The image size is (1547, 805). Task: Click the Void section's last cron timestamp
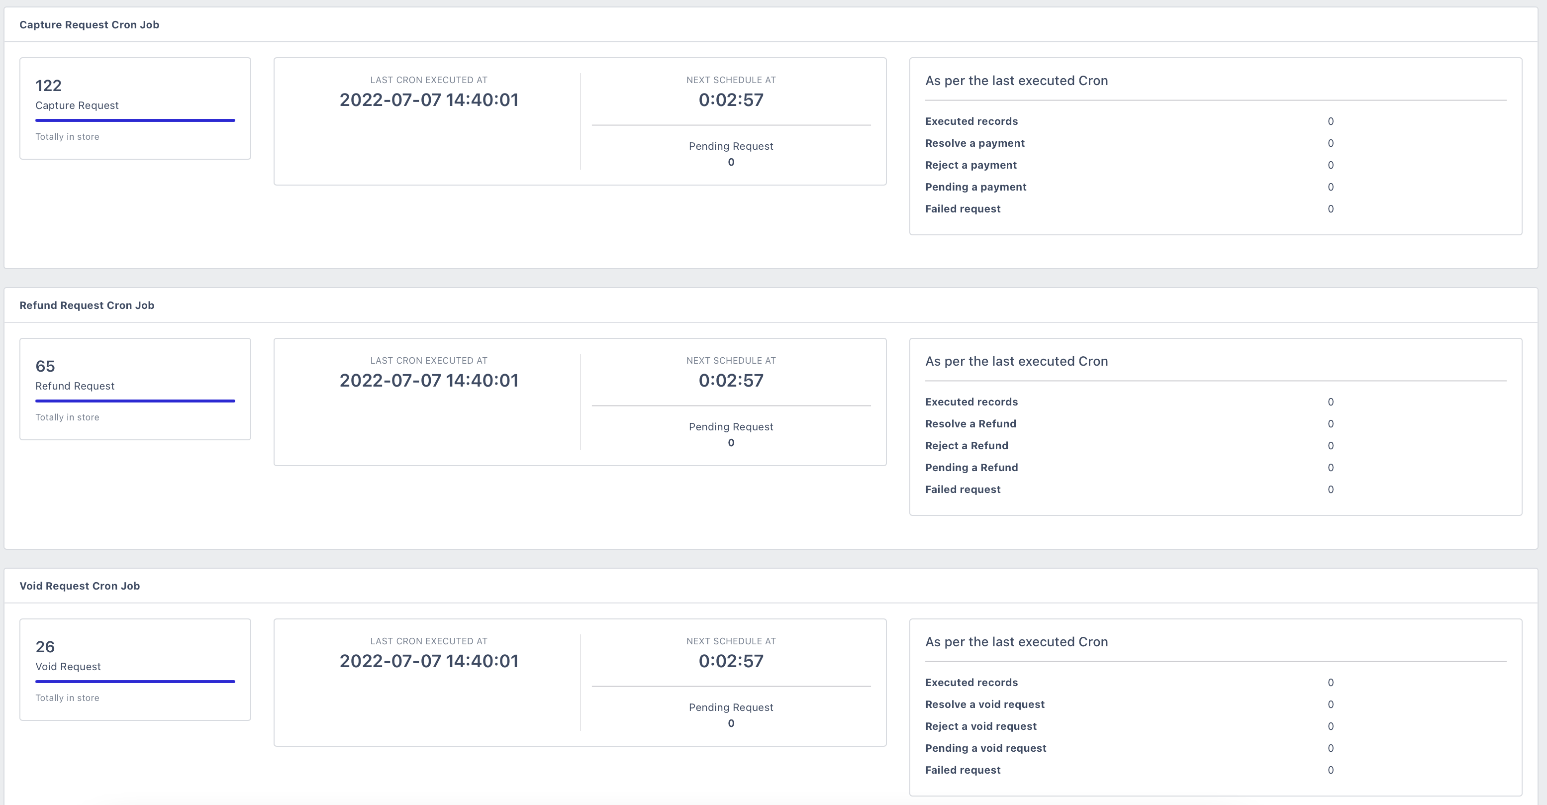429,661
